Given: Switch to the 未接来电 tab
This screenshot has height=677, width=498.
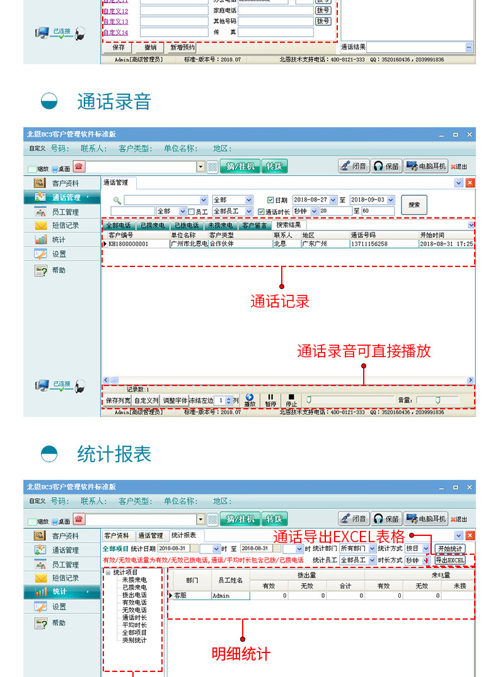Looking at the screenshot, I should click(x=220, y=225).
